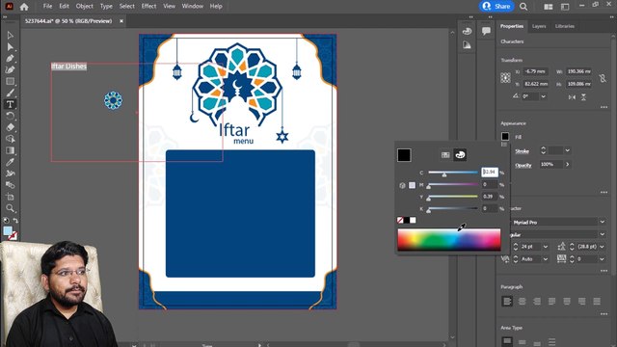Screen dimensions: 617x347
Task: Open the Object menu
Action: (84, 7)
